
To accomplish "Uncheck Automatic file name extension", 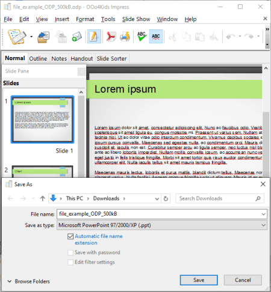I will pos(70,237).
